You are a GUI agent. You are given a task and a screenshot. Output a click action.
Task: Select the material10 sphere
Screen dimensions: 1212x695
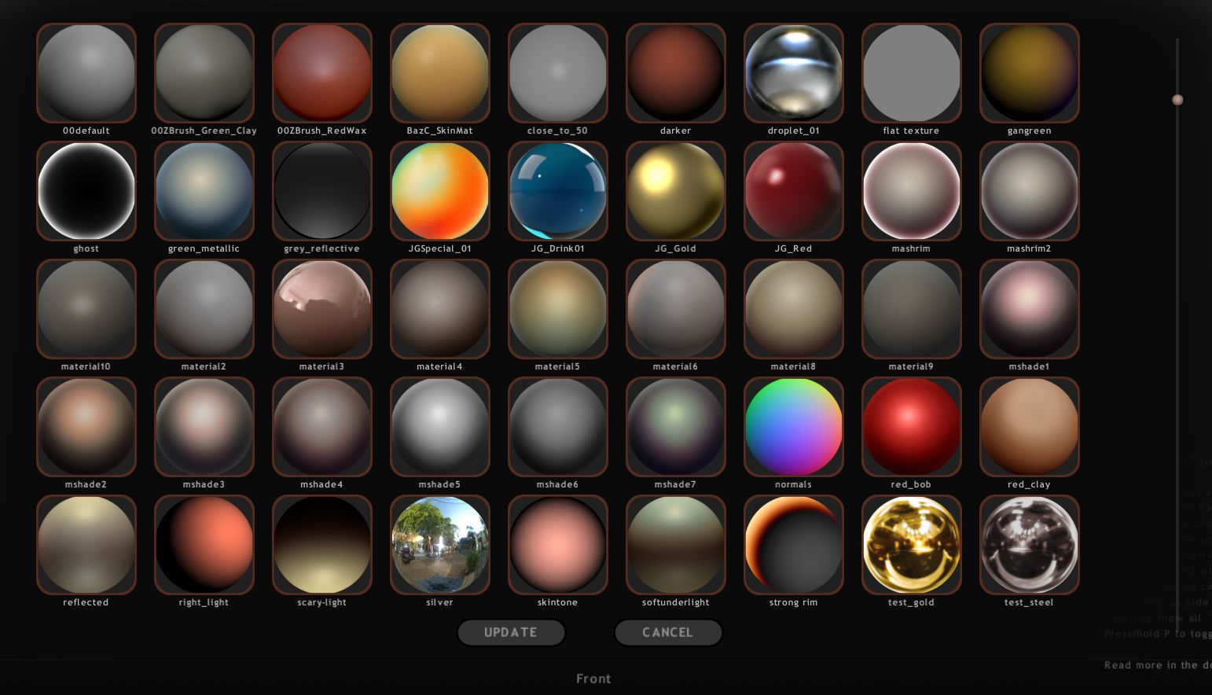tap(86, 309)
